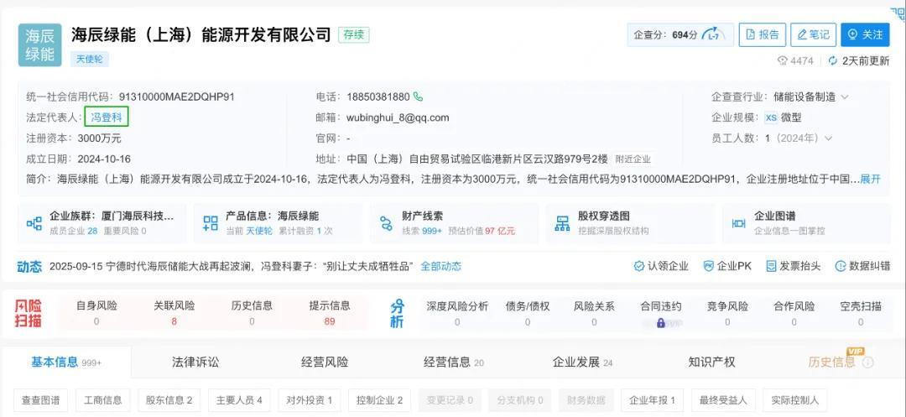906x417 pixels.
Task: Open 合作风险 analysis item
Action: (x=794, y=313)
